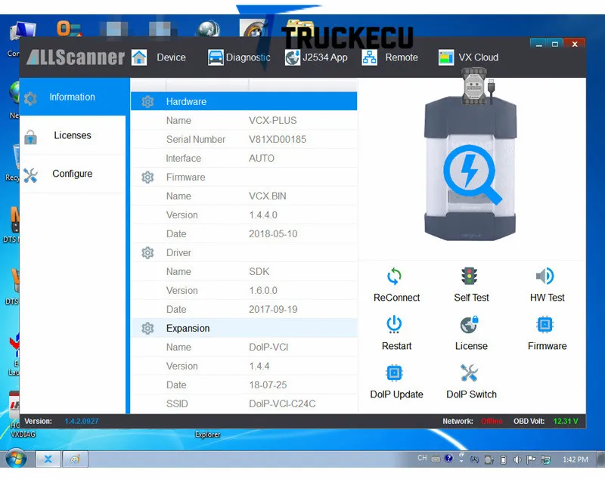Select SSID value DoIP-VCI-C24C

(282, 404)
